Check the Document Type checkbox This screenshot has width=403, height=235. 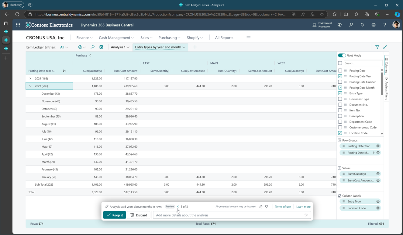point(340,99)
